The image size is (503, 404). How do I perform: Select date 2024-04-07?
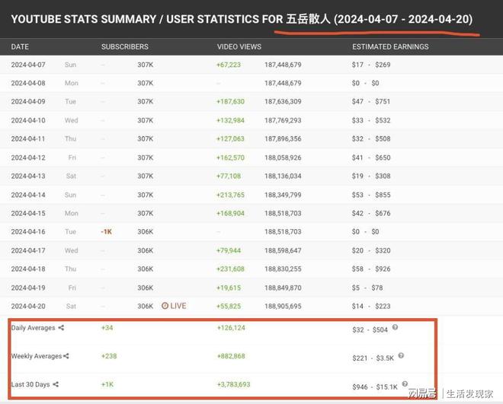(28, 65)
